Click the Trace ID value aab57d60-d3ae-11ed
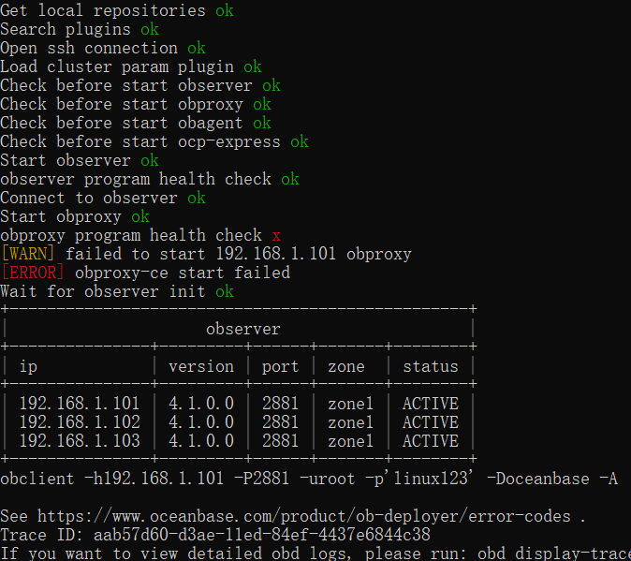 click(x=262, y=535)
